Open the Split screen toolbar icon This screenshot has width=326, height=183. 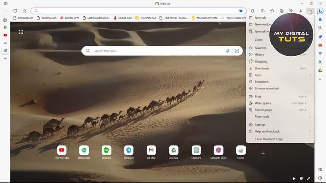pos(263,11)
